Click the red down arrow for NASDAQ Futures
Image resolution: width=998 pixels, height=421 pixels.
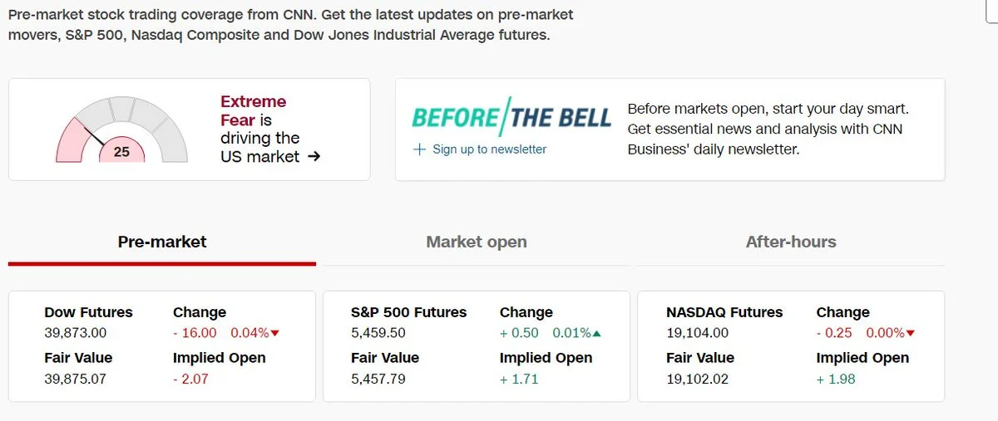tap(910, 334)
